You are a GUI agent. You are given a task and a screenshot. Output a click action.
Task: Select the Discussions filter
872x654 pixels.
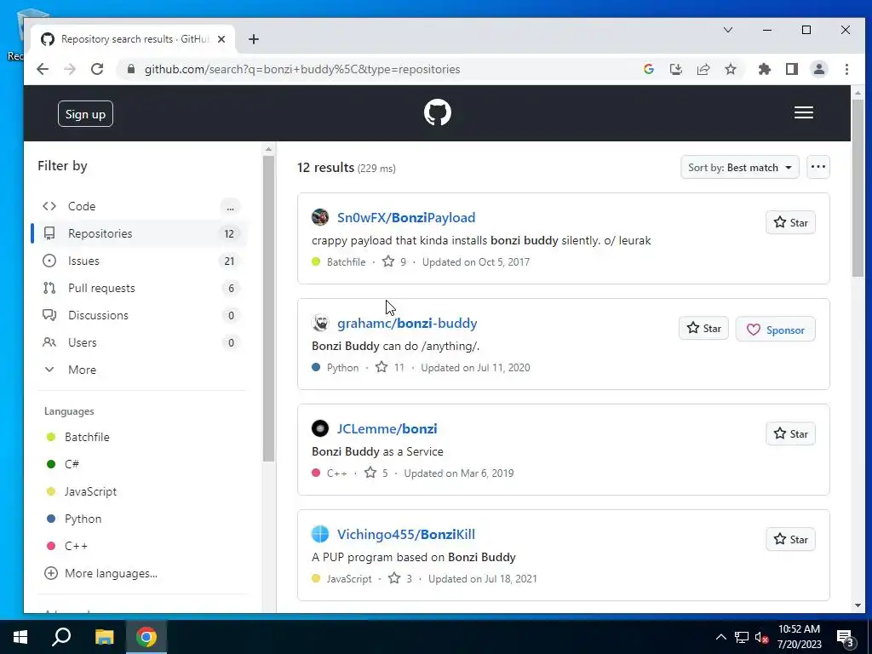tap(141, 315)
